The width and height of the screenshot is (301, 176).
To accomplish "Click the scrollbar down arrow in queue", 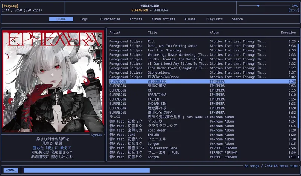I will (x=299, y=158).
